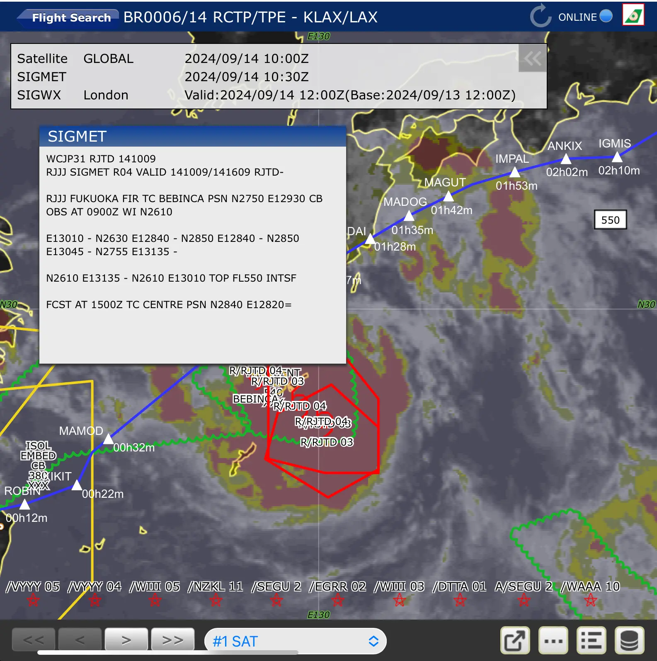
Task: Collapse the info panel with double chevron
Action: 532,58
